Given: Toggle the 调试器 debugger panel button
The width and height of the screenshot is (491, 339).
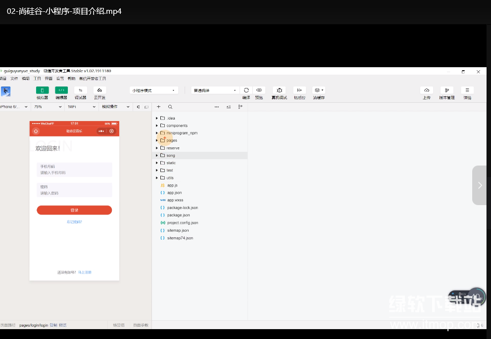Looking at the screenshot, I should (81, 90).
